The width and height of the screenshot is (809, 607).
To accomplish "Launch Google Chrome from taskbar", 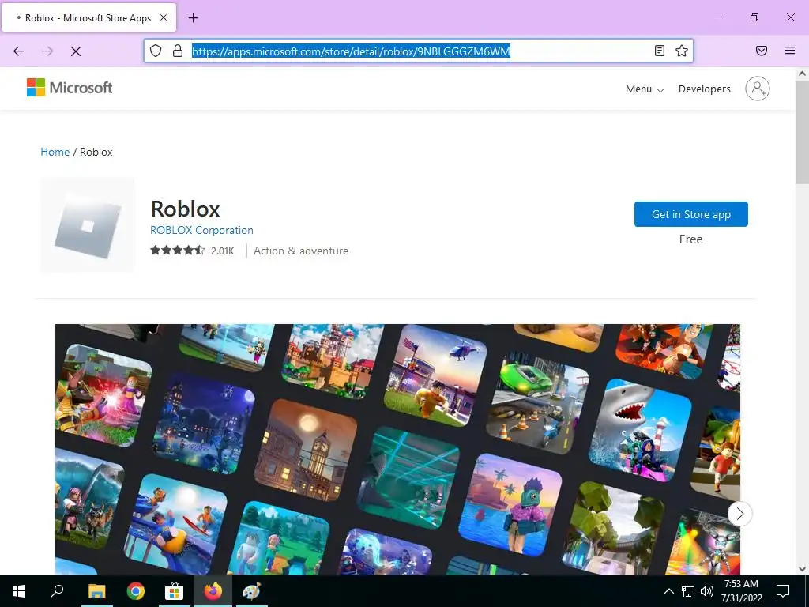I will (x=136, y=591).
